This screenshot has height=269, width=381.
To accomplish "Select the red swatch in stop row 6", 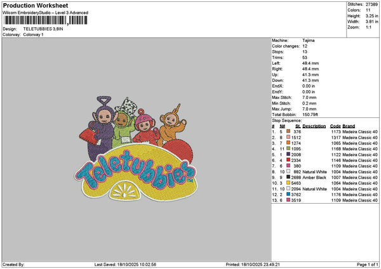I will point(288,160).
